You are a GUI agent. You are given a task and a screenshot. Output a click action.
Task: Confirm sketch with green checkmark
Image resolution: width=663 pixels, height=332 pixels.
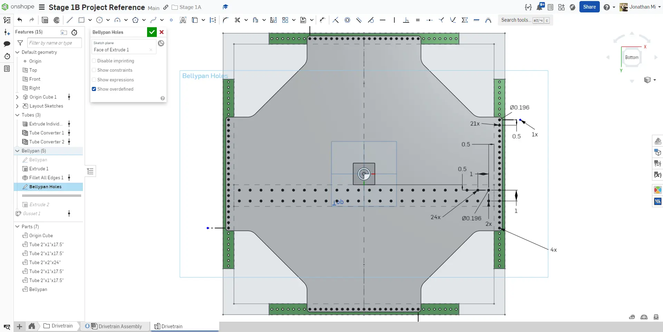coord(152,32)
